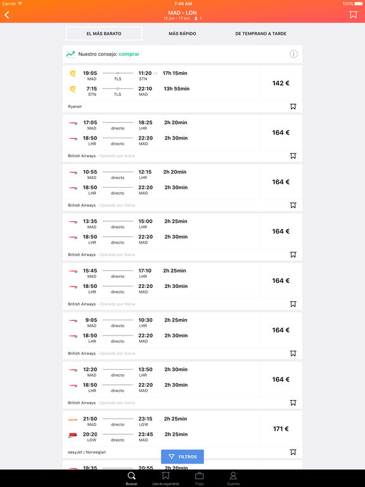Select the EL MÁS BARATO sort tab
365x487 pixels.
pyautogui.click(x=104, y=34)
